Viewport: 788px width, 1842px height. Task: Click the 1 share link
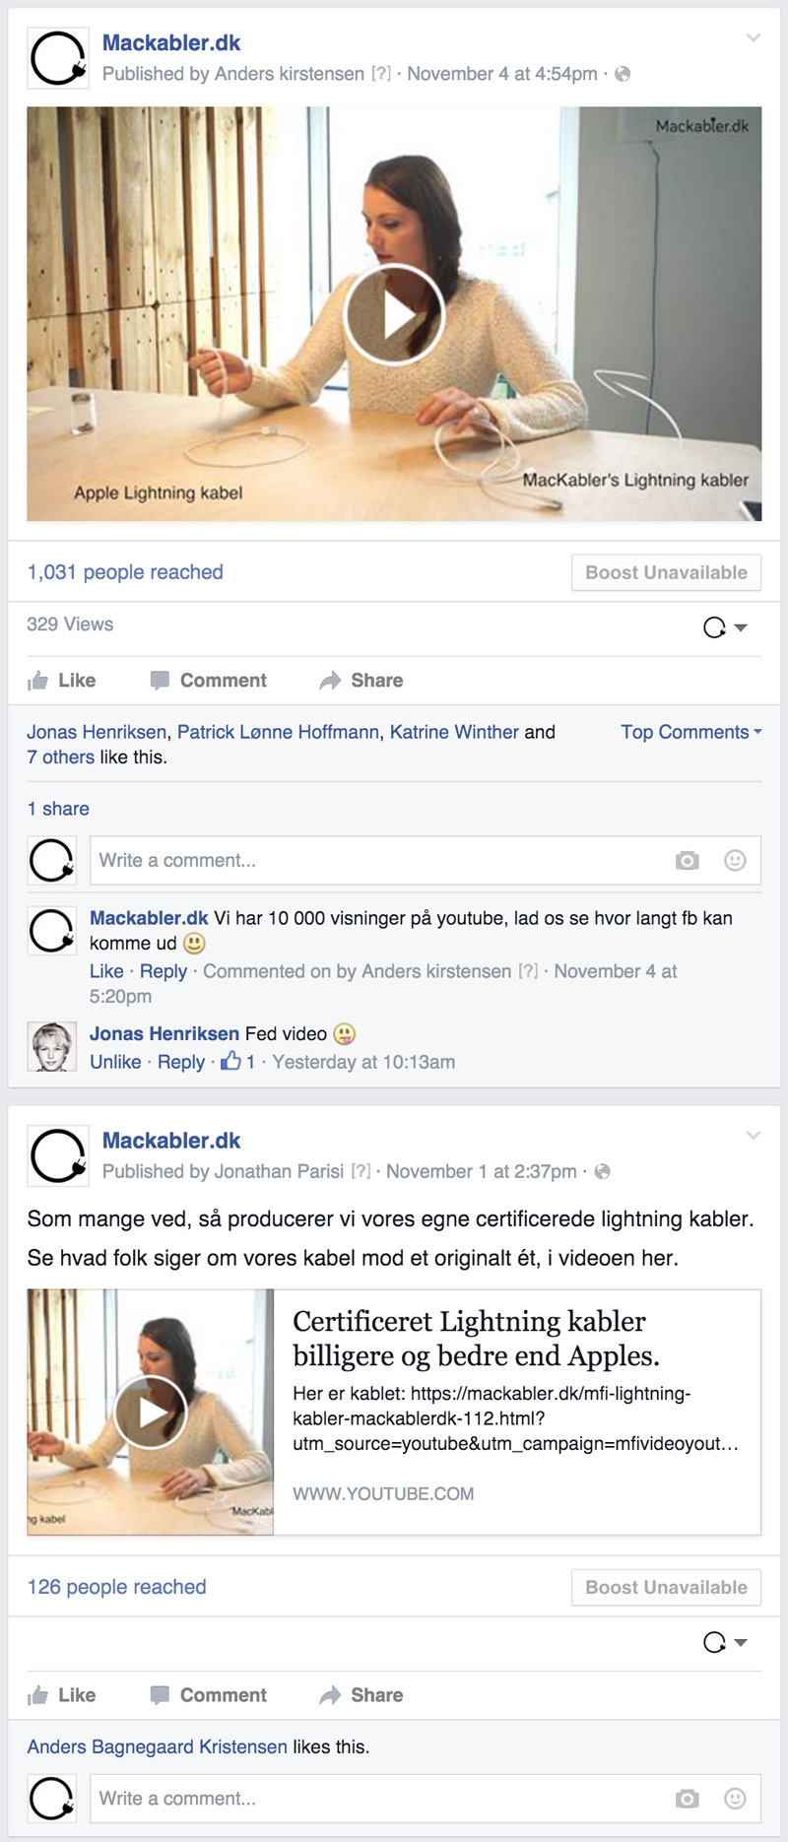click(x=58, y=809)
